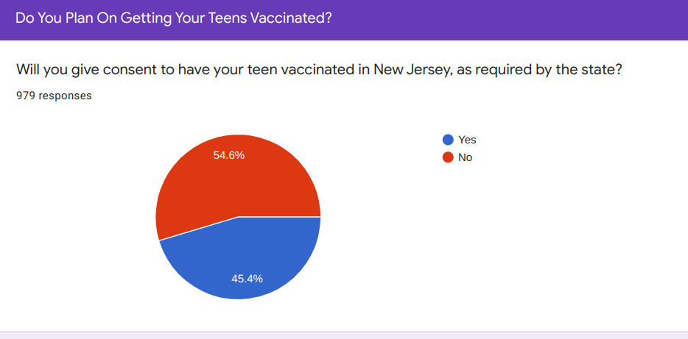This screenshot has width=688, height=339.
Task: Click the teen vaccination consent question text
Action: [x=320, y=70]
